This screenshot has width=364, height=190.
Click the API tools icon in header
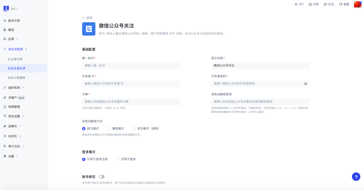(x=296, y=4)
